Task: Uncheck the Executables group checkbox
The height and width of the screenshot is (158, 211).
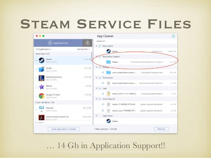Action: point(100,46)
